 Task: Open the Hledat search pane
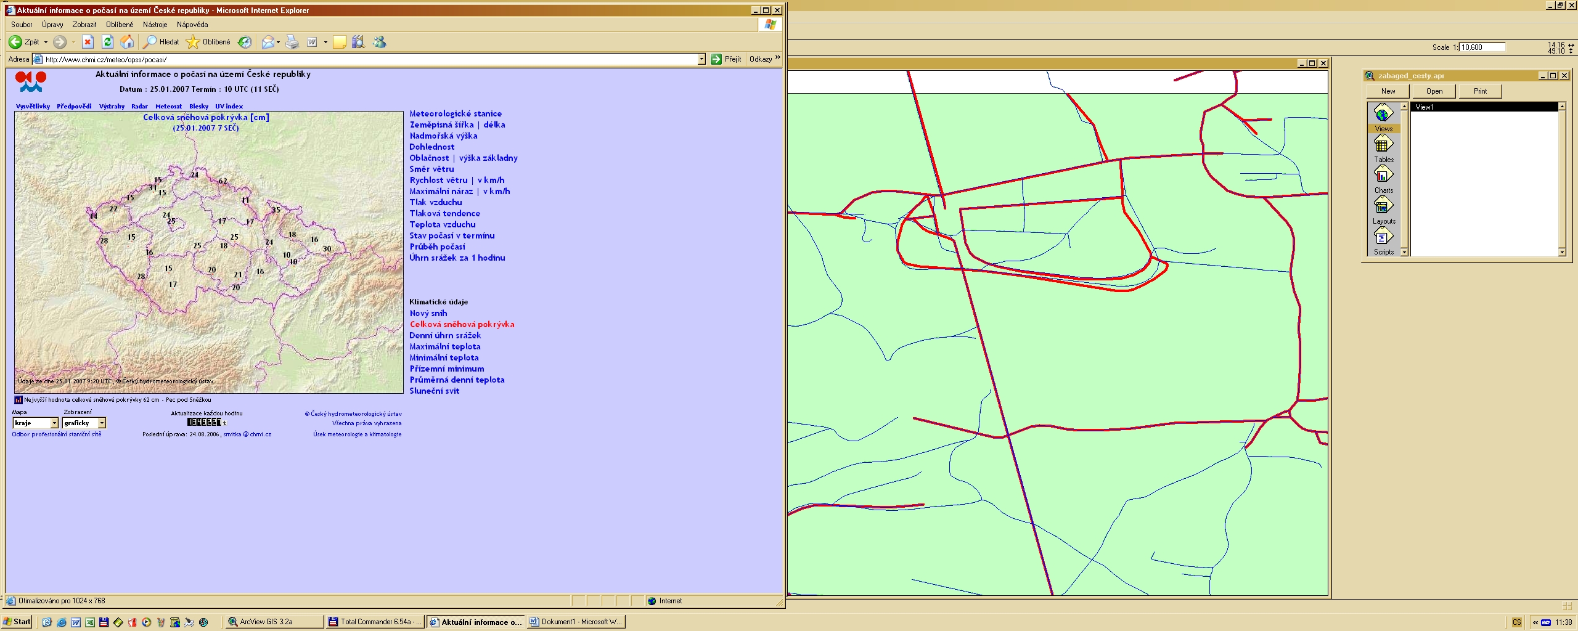pos(161,42)
